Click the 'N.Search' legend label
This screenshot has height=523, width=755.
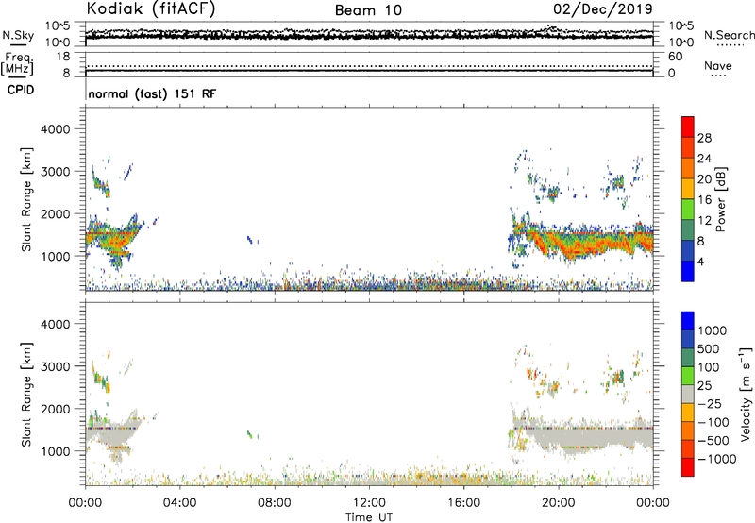click(x=729, y=35)
